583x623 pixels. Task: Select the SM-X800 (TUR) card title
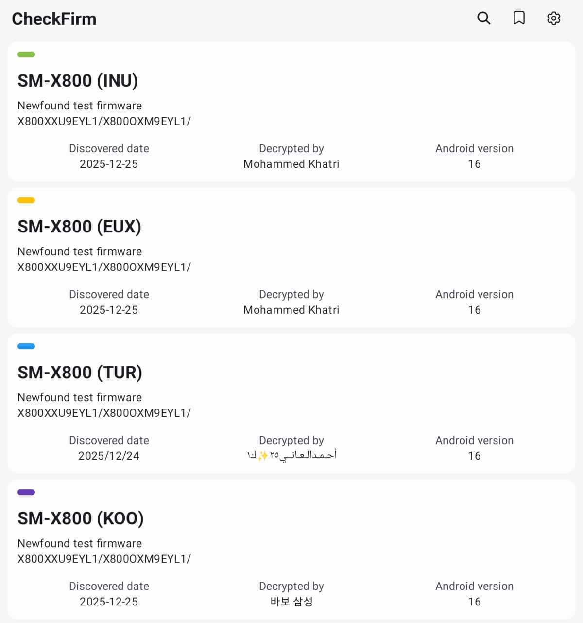[x=80, y=373]
